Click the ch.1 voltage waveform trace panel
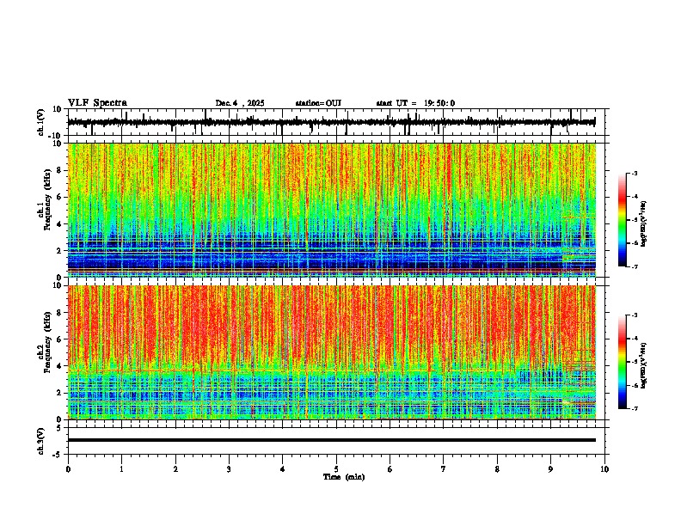The width and height of the screenshot is (681, 526). (x=336, y=122)
